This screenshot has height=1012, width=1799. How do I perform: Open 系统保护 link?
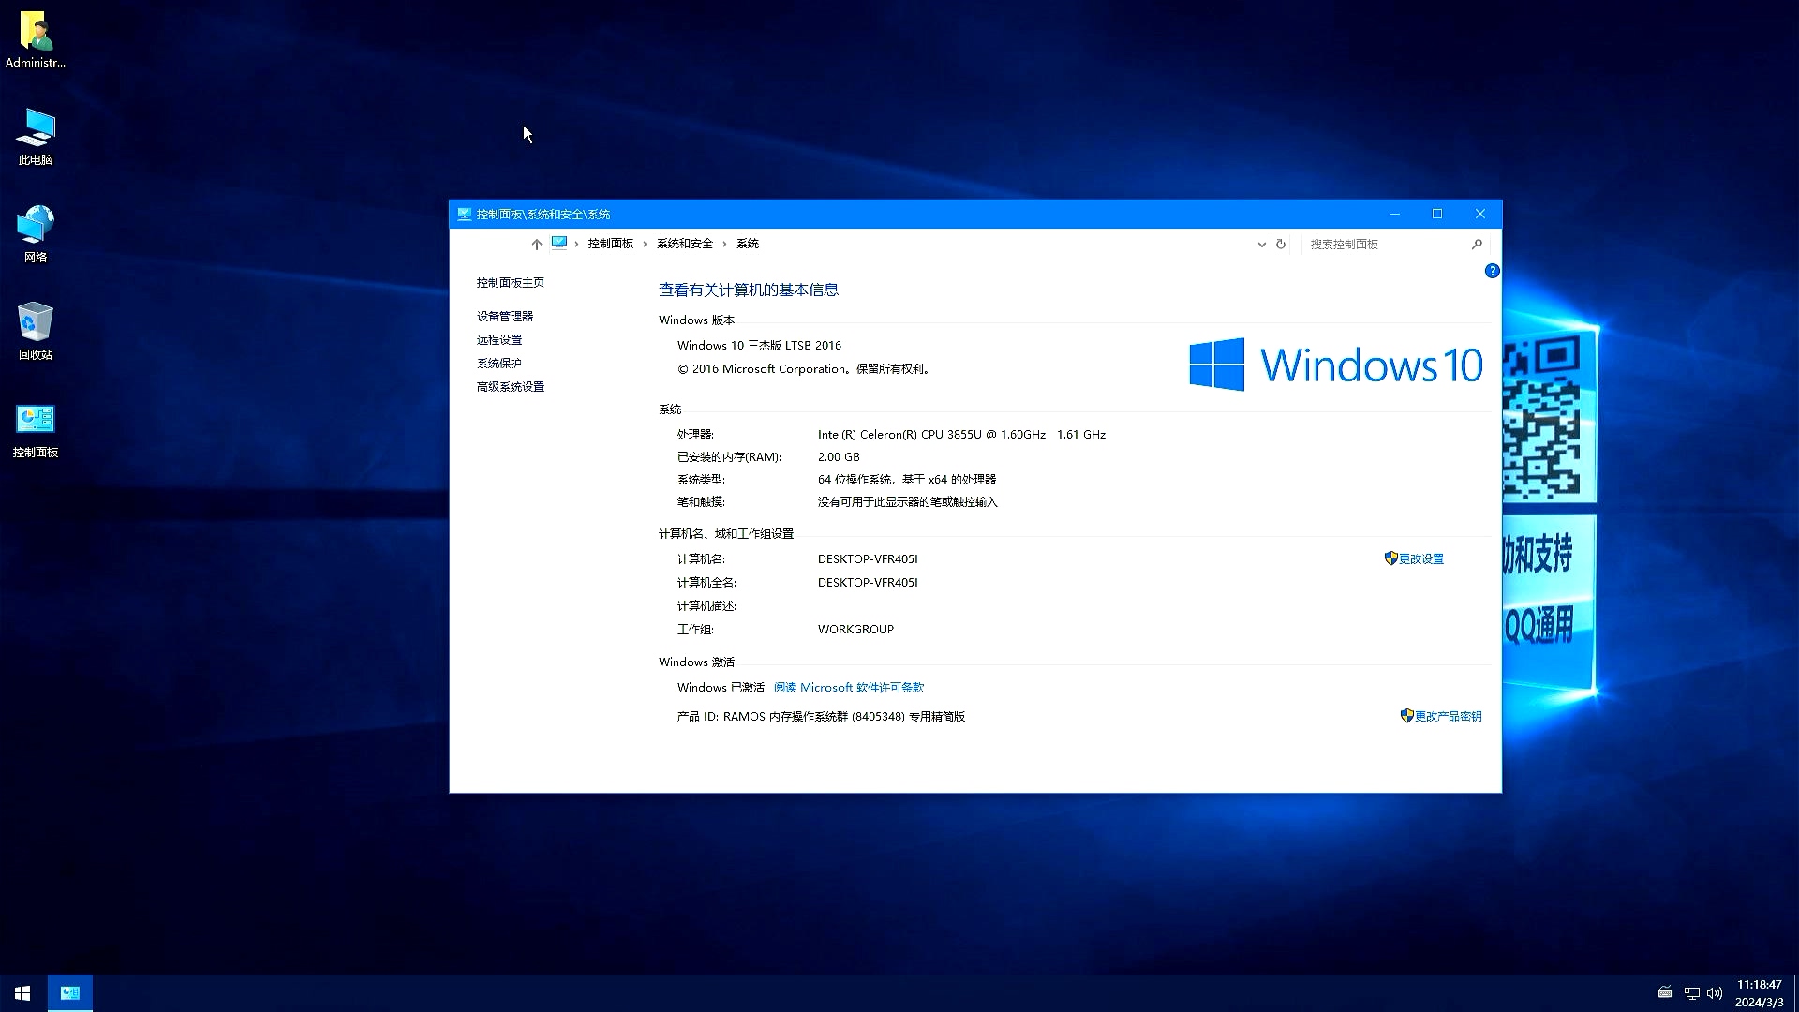click(x=499, y=363)
